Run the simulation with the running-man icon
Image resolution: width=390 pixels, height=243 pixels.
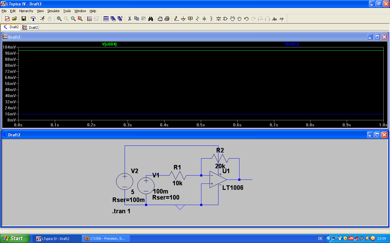[42, 19]
